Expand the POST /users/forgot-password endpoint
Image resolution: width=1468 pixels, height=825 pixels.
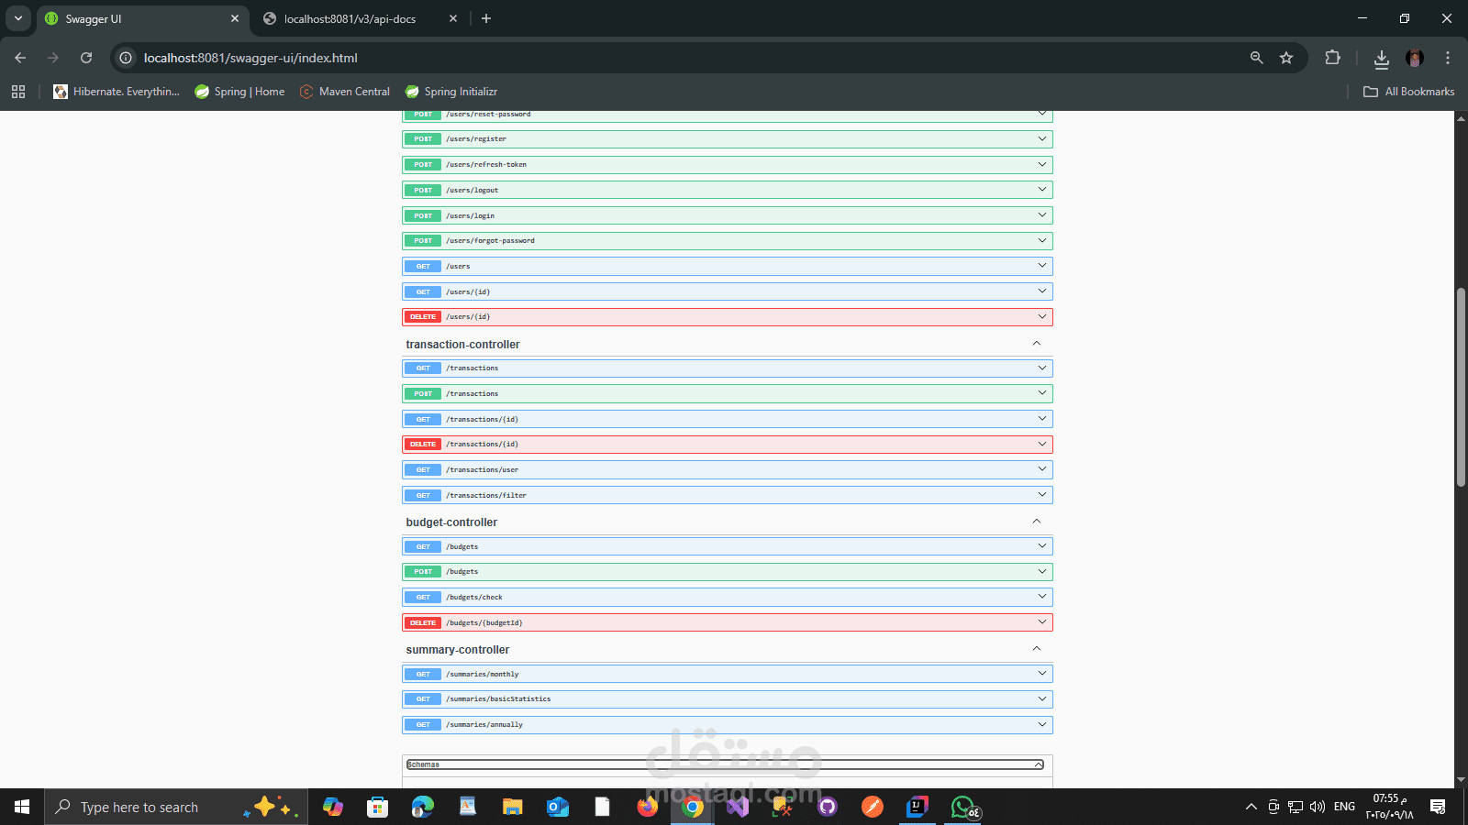(x=728, y=241)
